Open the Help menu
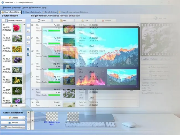180x135 pixels. tap(44, 7)
